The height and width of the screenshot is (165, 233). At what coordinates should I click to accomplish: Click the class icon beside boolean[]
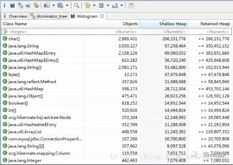point(5,103)
